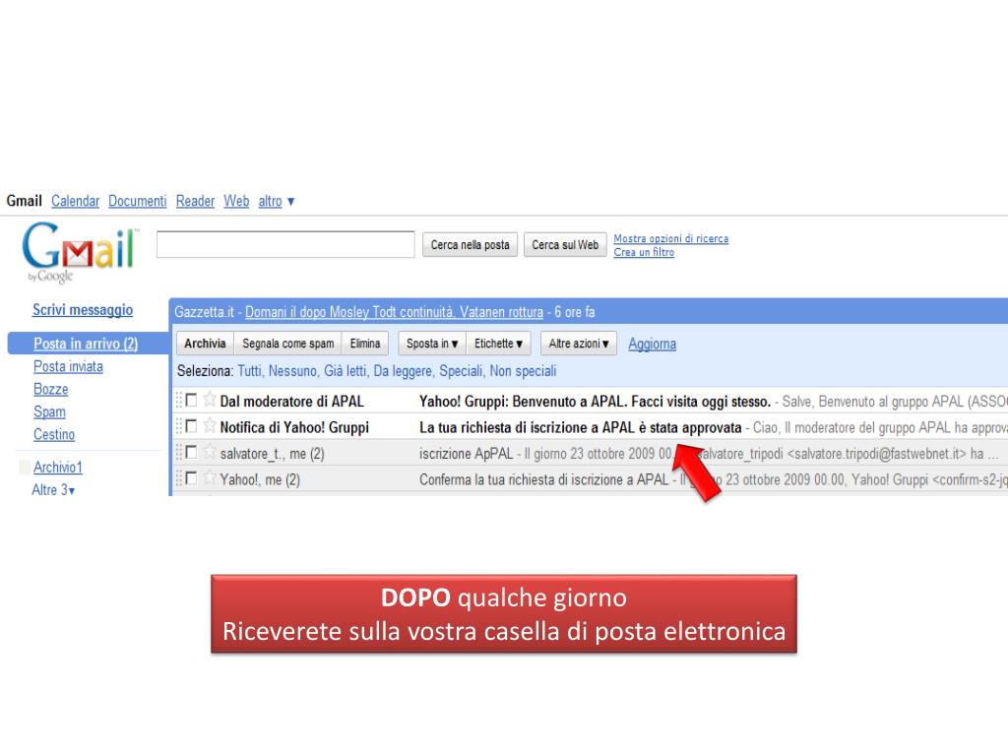The image size is (1008, 756).
Task: Star the Notifica di Yahoo! Gruppi message
Action: pyautogui.click(x=210, y=425)
